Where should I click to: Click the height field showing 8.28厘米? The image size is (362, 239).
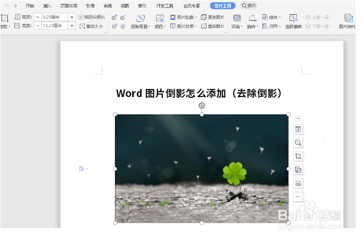pos(54,17)
